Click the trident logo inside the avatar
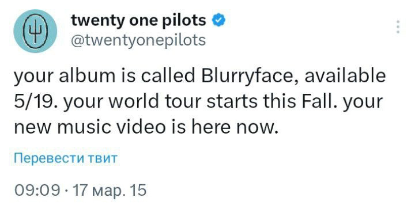The width and height of the screenshot is (415, 209). point(35,31)
